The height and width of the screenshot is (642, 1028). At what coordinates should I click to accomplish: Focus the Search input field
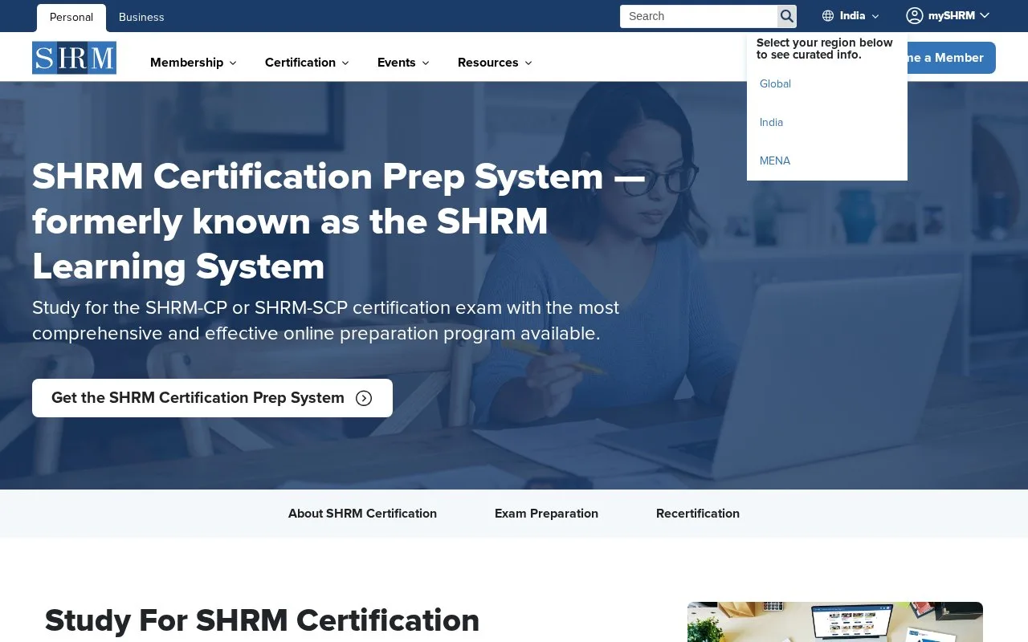pos(699,16)
